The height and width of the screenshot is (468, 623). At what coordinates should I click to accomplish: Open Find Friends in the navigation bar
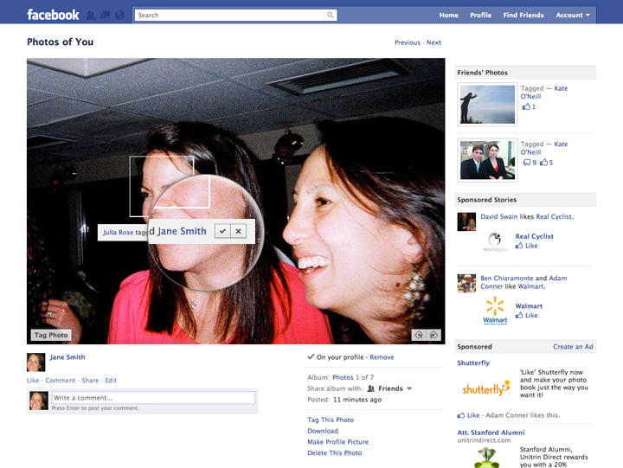523,15
